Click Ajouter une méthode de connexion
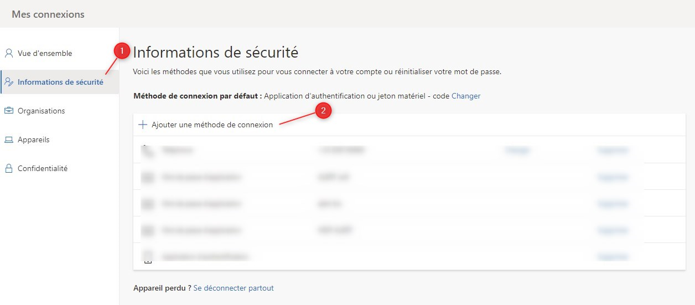695x305 pixels. click(x=212, y=125)
